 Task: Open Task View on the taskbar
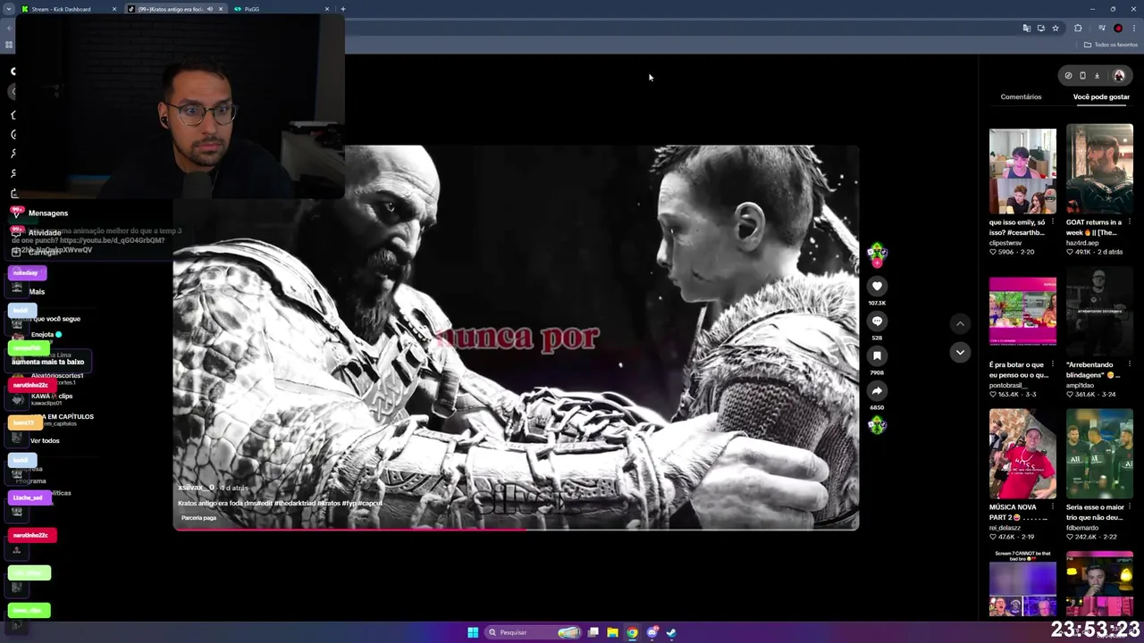[x=593, y=632]
